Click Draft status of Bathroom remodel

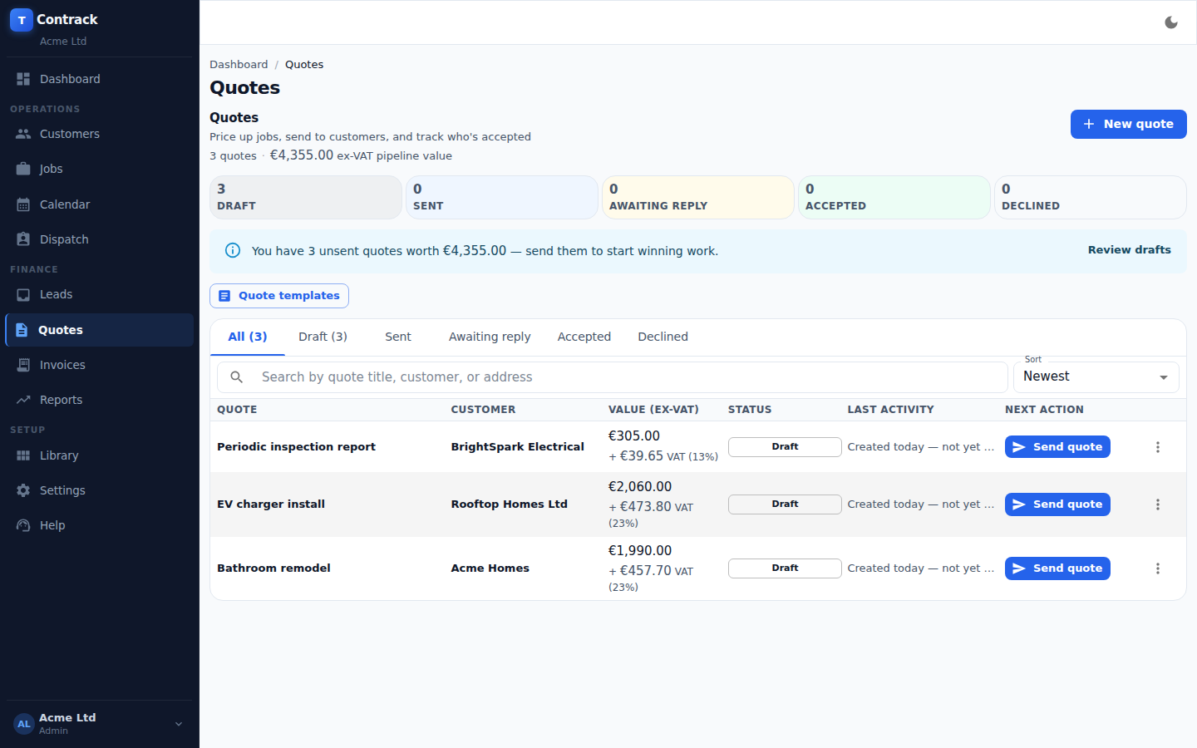[x=785, y=568]
